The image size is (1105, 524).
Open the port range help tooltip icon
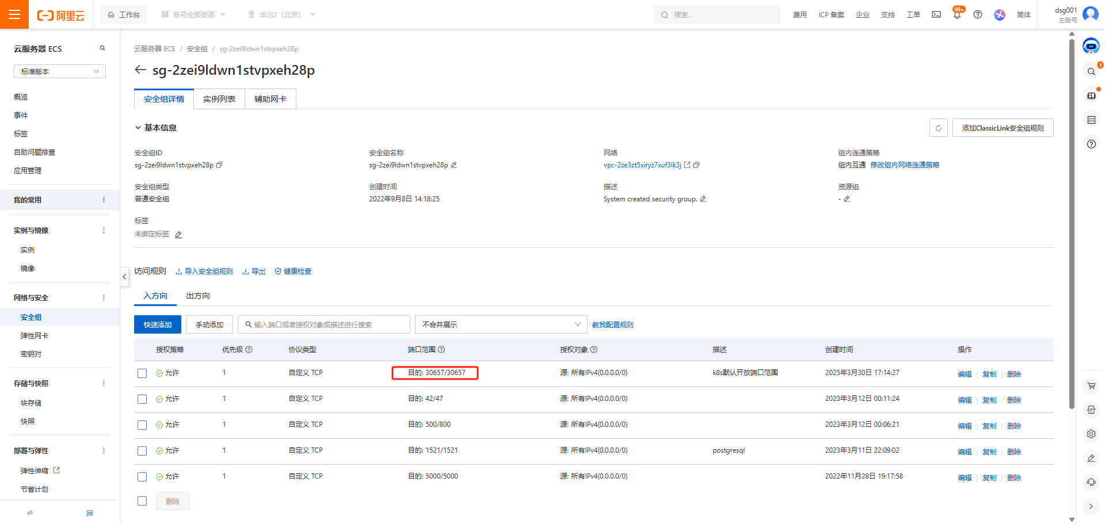[441, 350]
